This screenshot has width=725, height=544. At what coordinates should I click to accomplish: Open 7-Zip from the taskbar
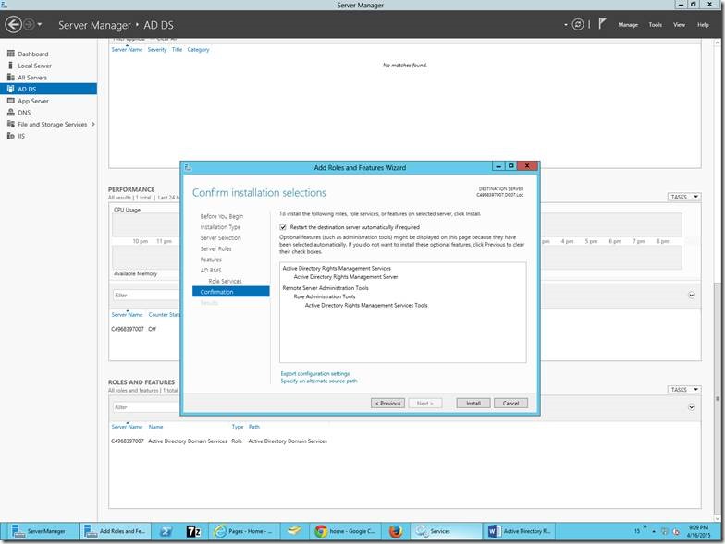pos(193,532)
